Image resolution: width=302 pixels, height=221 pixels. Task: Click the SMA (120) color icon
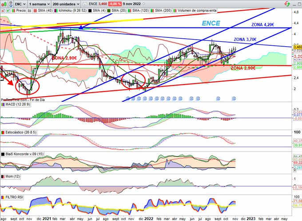[x=129, y=11]
